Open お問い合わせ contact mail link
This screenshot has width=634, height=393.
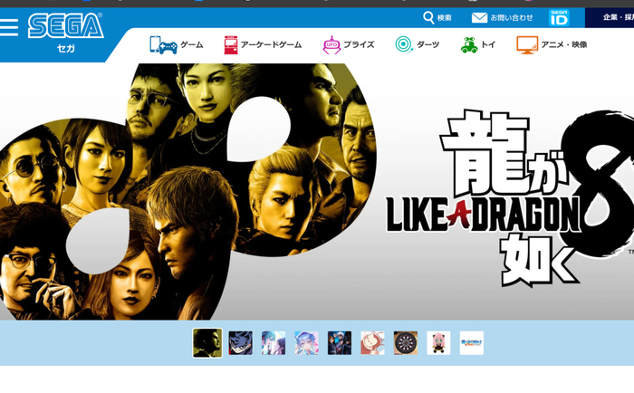(502, 18)
